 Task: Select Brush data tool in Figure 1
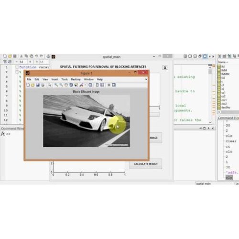point(81,85)
